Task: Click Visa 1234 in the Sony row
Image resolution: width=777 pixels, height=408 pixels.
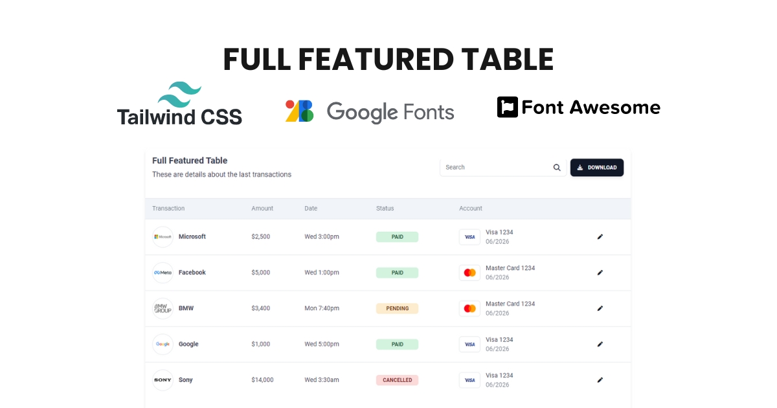Action: [x=499, y=375]
